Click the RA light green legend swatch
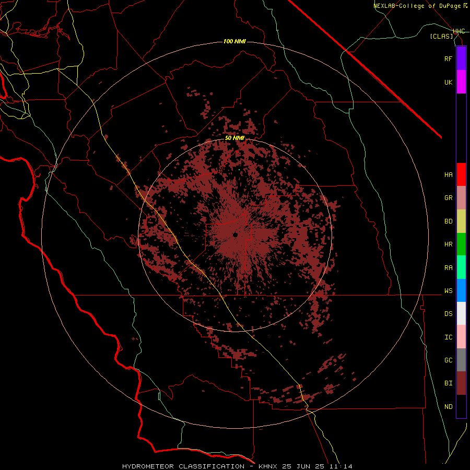This screenshot has height=470, width=470. click(x=461, y=267)
